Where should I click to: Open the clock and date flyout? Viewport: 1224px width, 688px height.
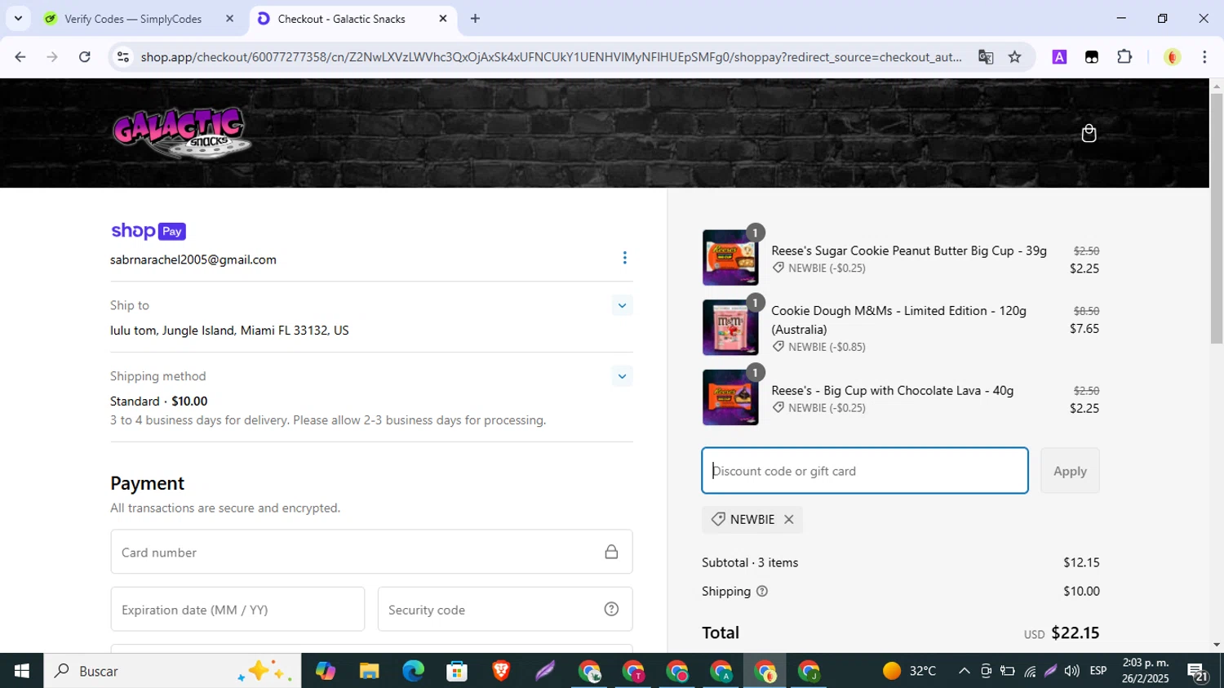point(1146,671)
